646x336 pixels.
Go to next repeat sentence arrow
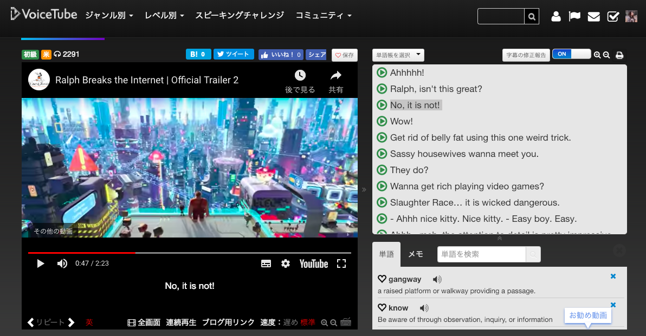(x=71, y=322)
